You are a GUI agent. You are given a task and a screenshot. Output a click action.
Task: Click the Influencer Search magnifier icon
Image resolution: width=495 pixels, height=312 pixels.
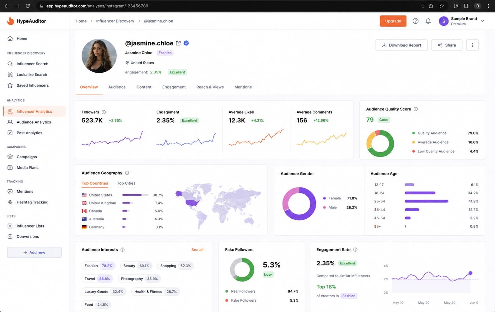pos(10,64)
